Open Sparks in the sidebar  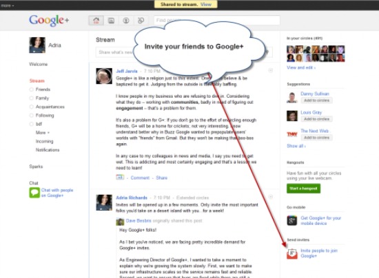point(36,167)
